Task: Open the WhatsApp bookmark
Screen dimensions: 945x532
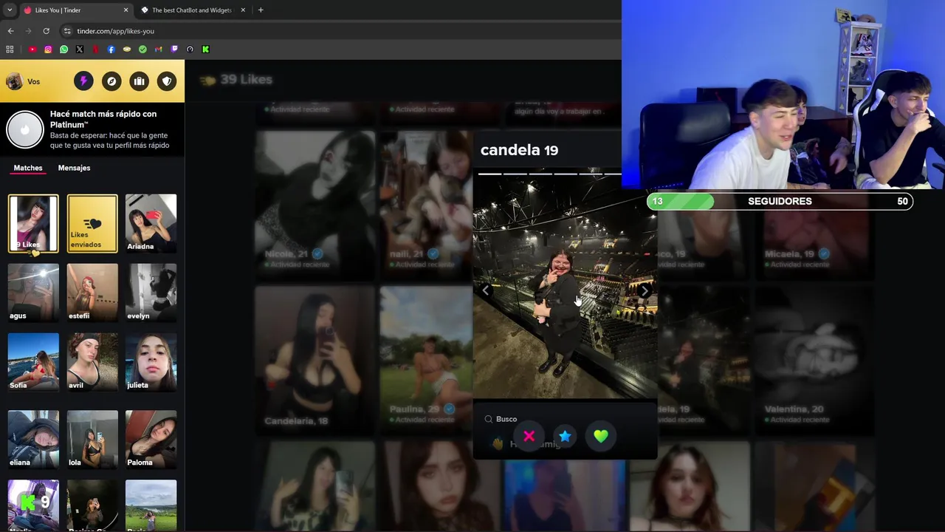Action: point(64,50)
